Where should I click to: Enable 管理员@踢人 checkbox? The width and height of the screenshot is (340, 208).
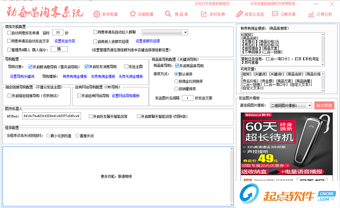tap(9, 50)
